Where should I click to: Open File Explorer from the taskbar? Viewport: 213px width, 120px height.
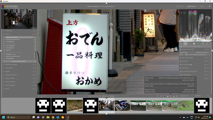click(48, 117)
